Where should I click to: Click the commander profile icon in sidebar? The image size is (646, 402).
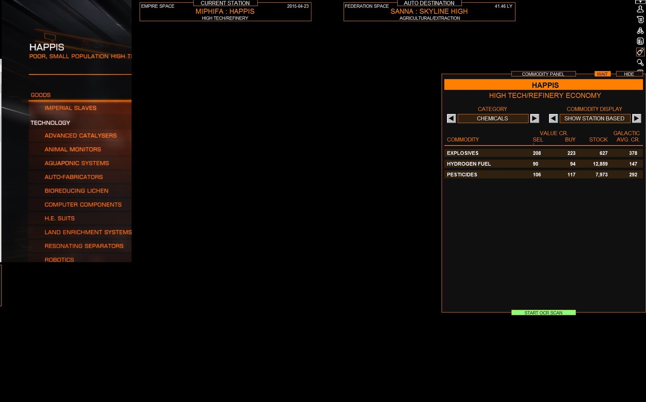(640, 9)
